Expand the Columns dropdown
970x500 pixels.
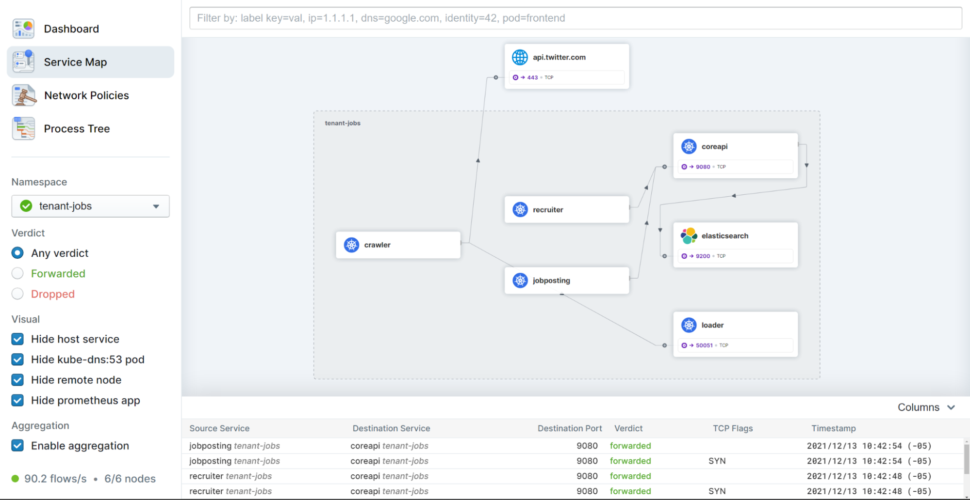tap(926, 407)
